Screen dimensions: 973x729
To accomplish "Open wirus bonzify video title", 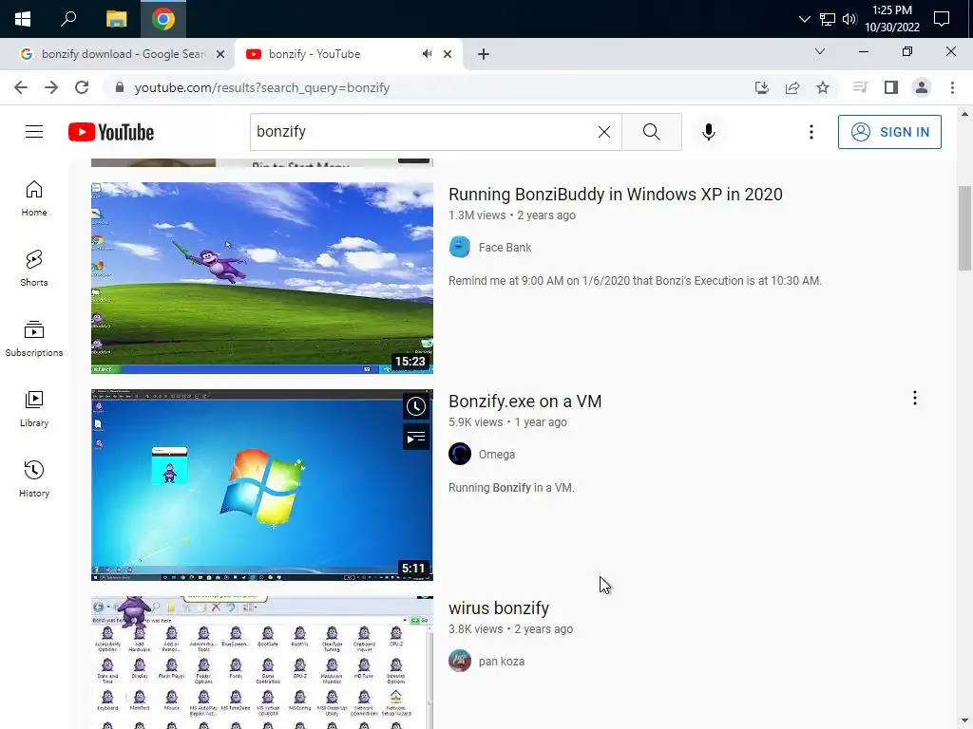I will [499, 608].
